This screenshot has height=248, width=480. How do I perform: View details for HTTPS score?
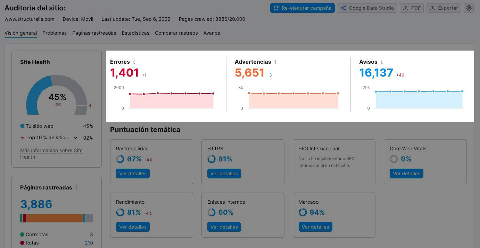tap(224, 174)
